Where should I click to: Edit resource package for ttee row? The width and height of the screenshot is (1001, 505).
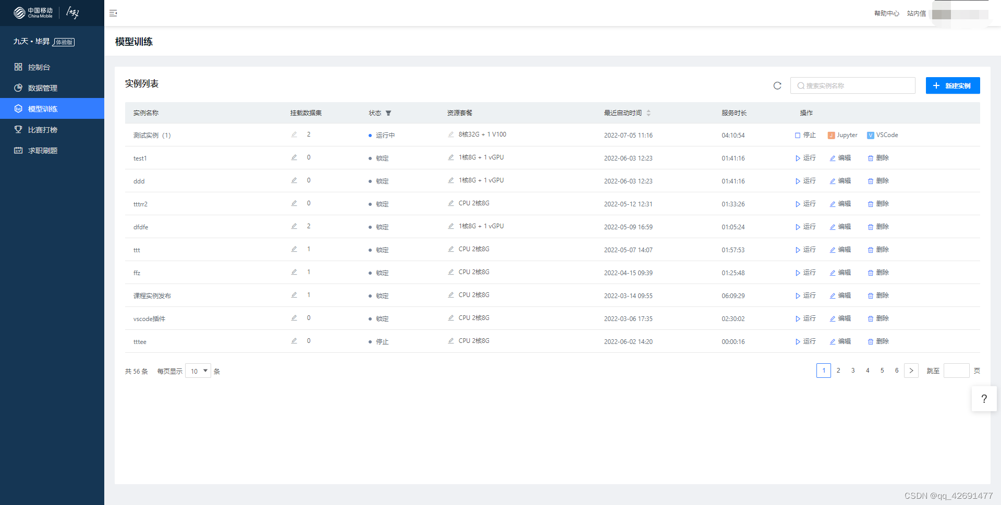point(451,341)
